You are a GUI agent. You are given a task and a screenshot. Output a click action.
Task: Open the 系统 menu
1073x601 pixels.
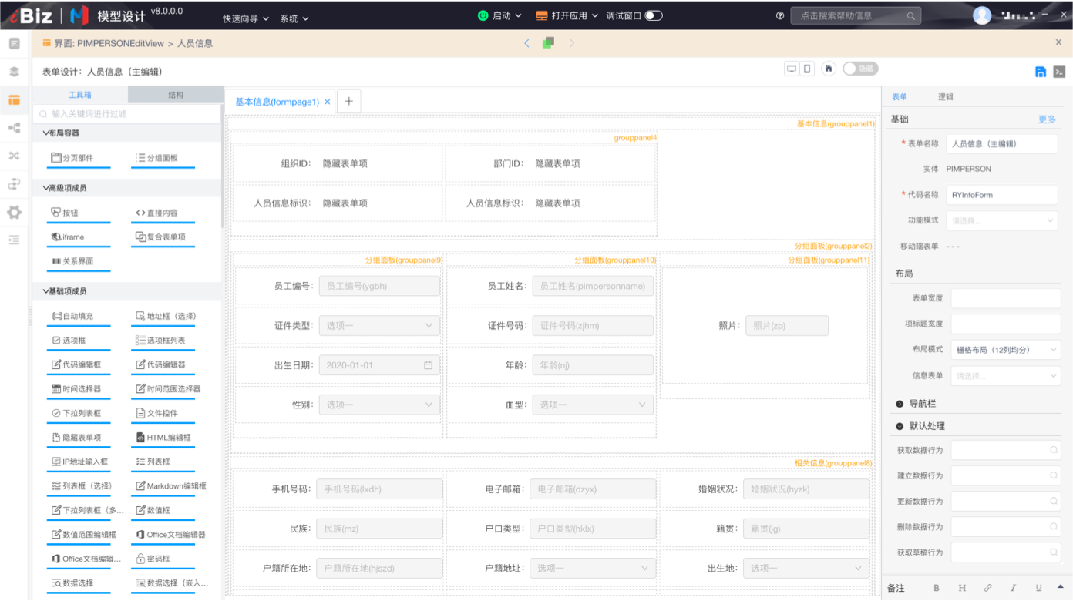click(x=294, y=18)
